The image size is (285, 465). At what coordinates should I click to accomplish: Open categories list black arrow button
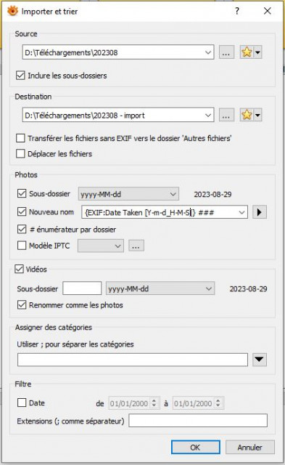[x=260, y=360]
